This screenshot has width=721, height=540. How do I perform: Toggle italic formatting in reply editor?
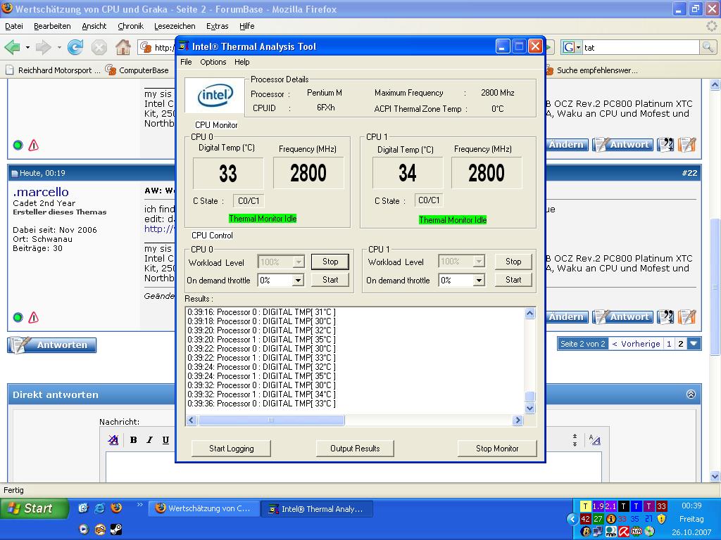(149, 440)
